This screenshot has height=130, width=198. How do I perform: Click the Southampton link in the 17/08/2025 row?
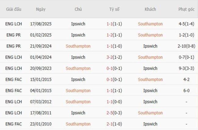150,24
